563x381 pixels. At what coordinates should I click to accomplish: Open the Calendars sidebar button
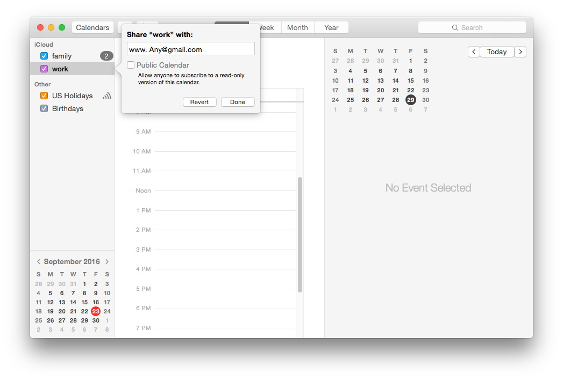(92, 27)
